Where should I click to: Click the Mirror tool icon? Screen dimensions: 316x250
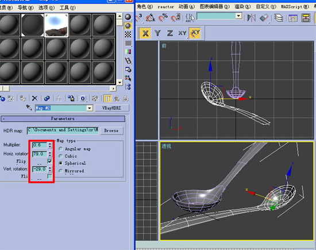point(252,18)
